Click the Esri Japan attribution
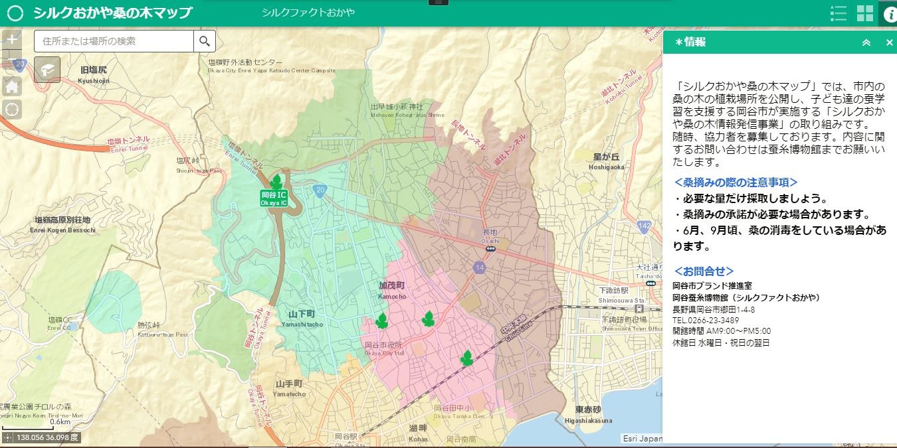Image resolution: width=897 pixels, height=448 pixels. click(x=642, y=438)
